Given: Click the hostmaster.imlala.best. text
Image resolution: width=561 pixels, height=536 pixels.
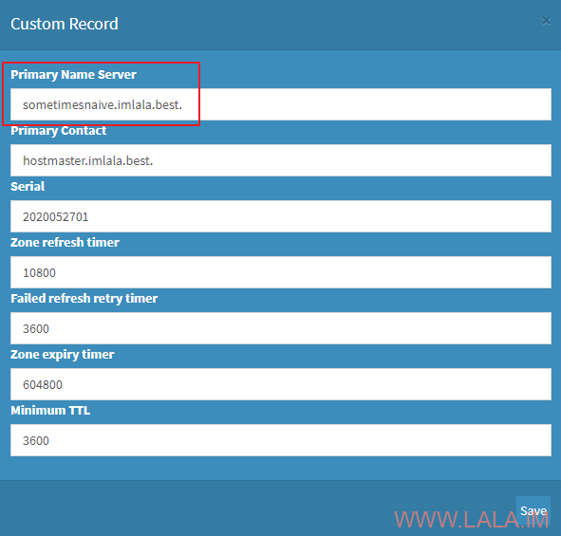Looking at the screenshot, I should [87, 160].
